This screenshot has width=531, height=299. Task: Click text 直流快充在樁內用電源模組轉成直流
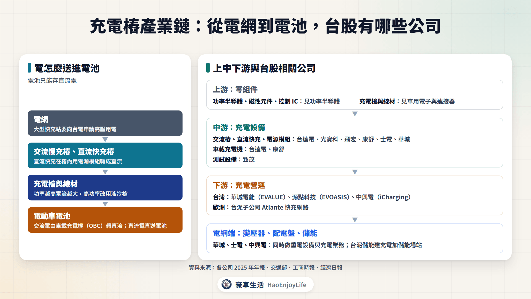(78, 161)
